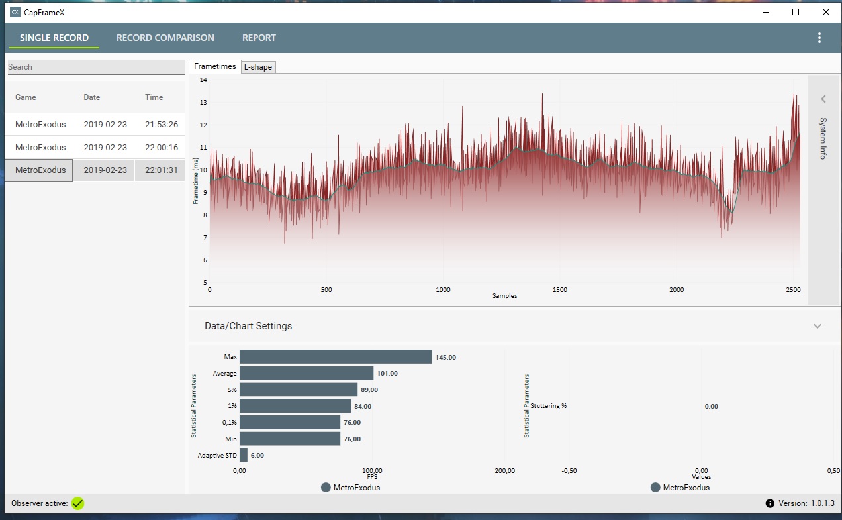Click the 145,00 Max value label

[x=445, y=358]
